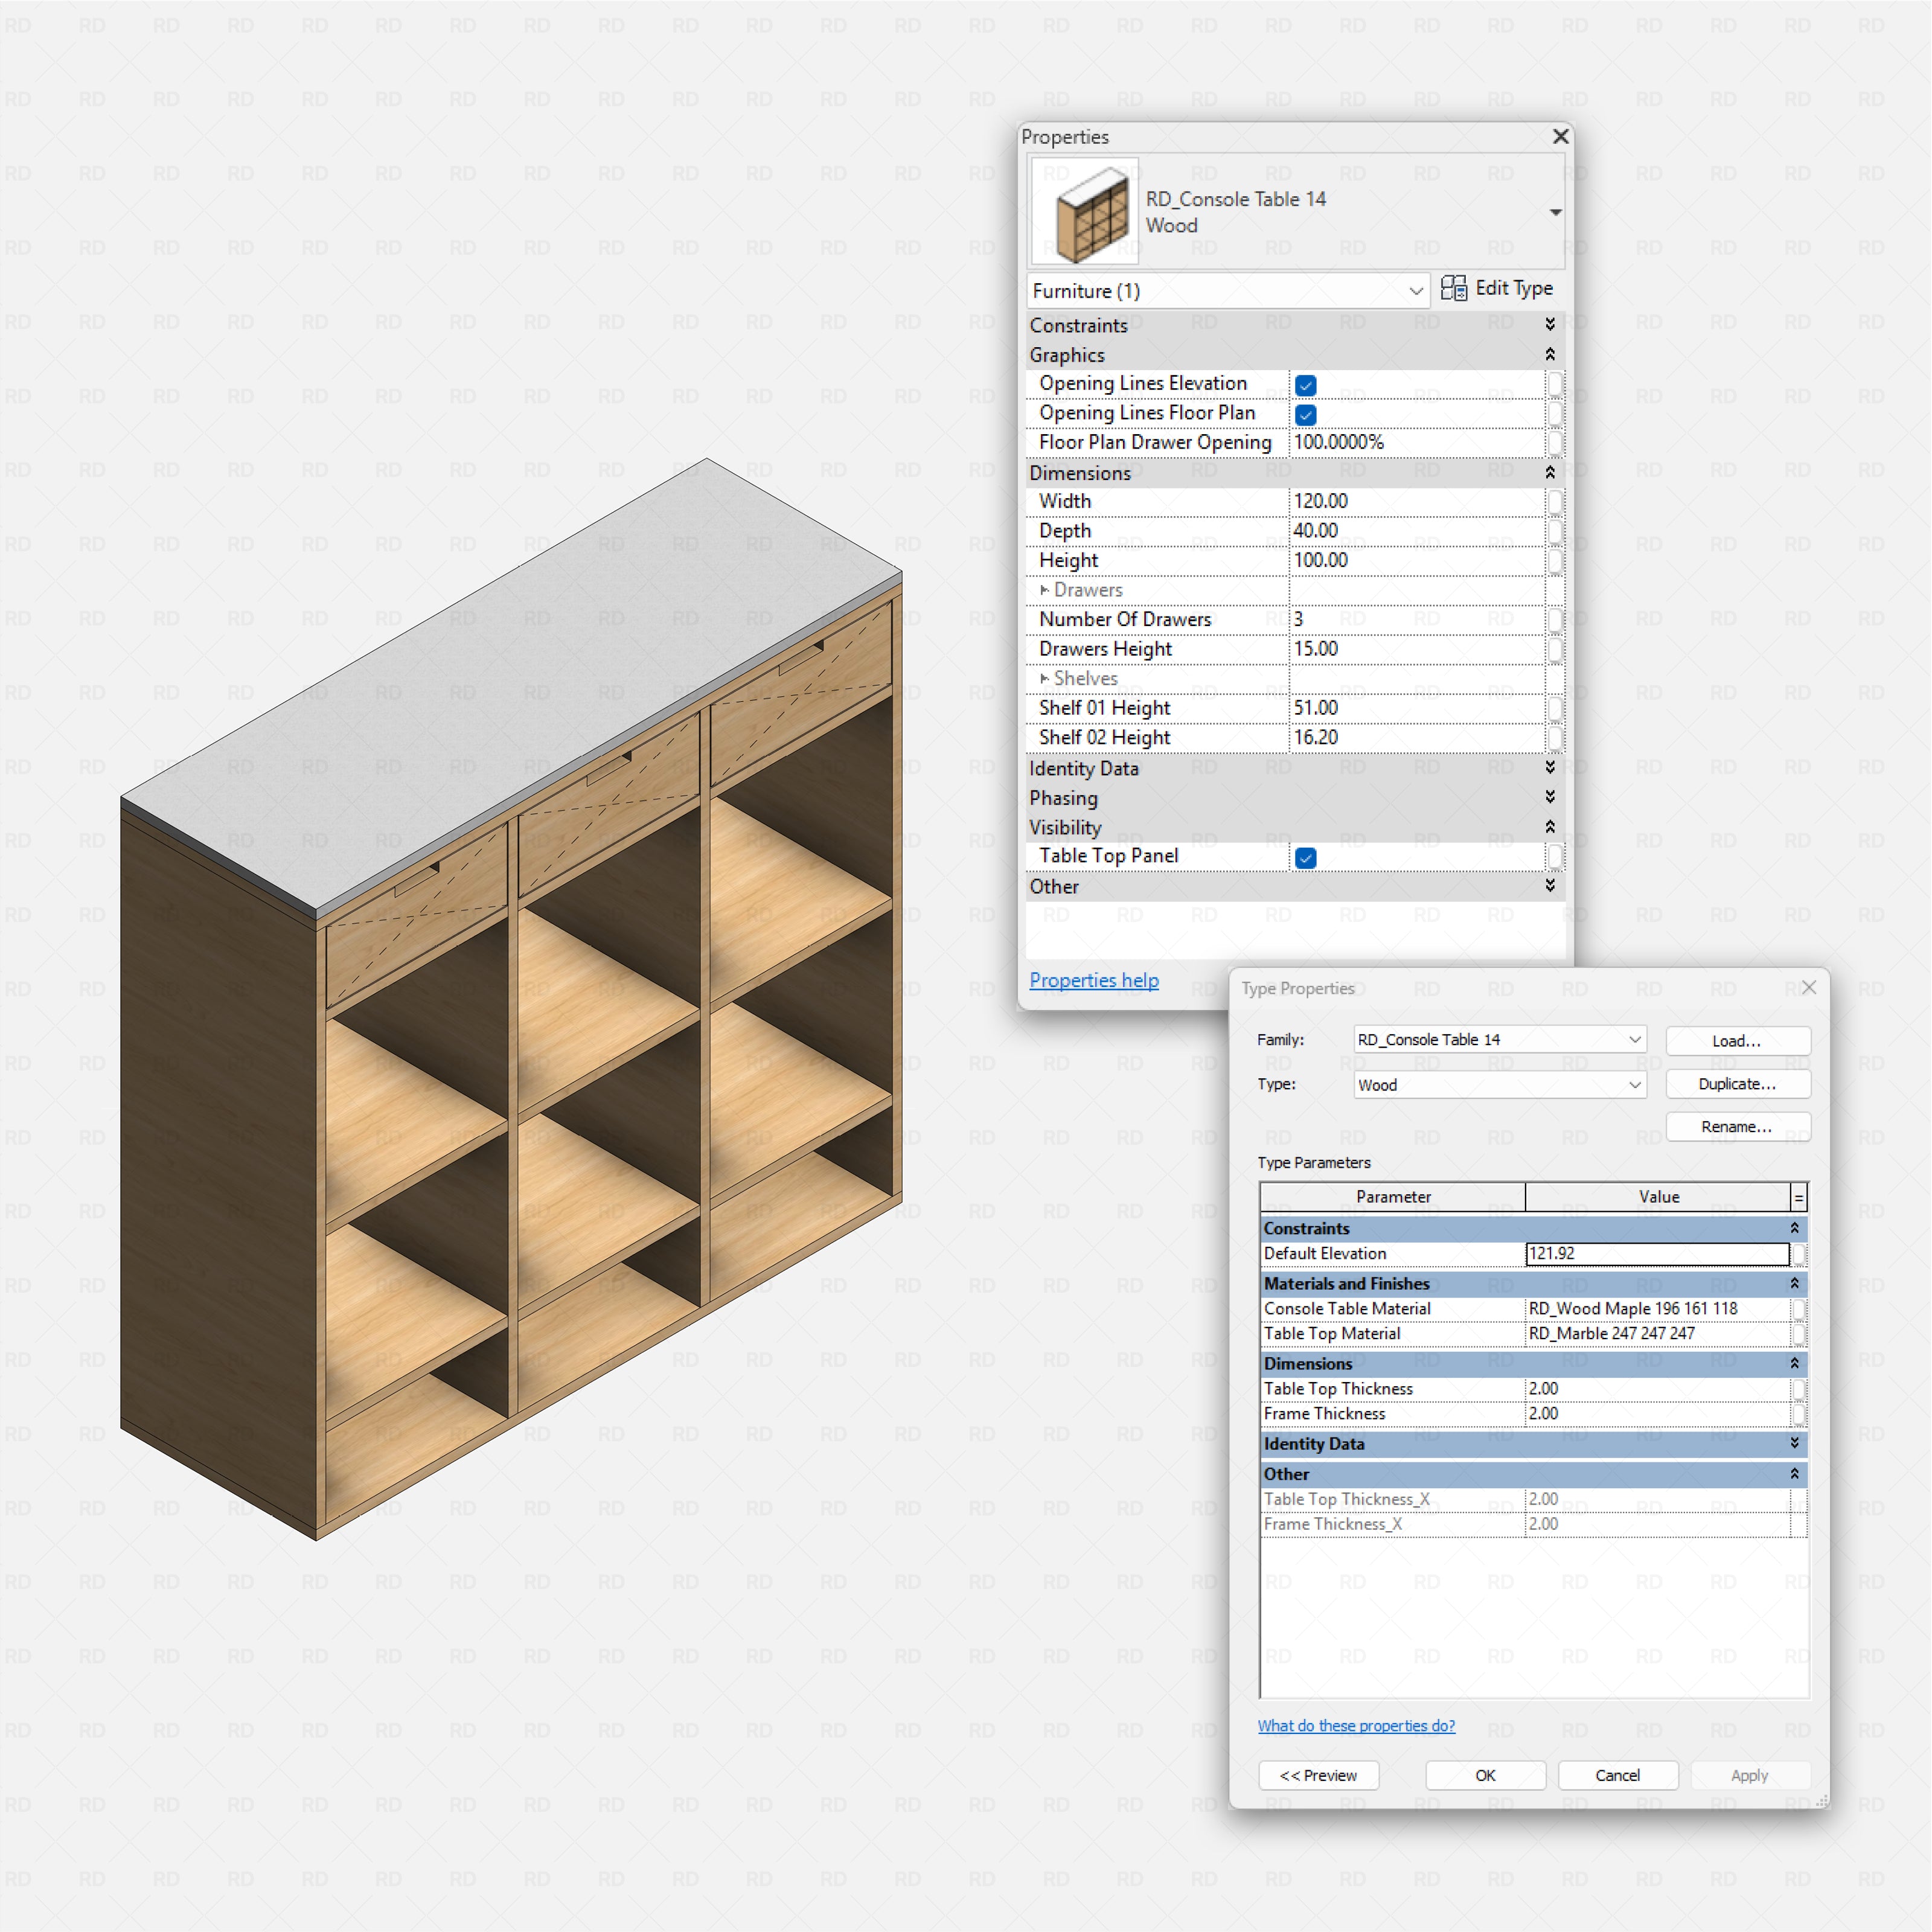Click the Edit Type icon

coord(1453,289)
